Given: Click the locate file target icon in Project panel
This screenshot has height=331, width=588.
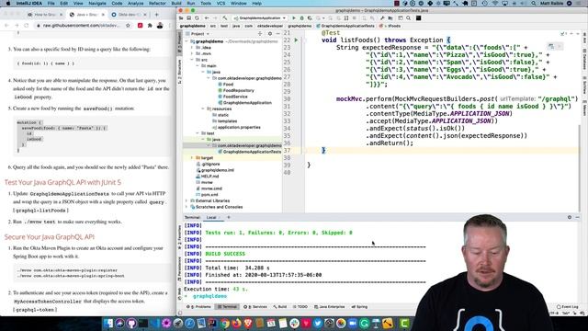Looking at the screenshot, I should (x=260, y=34).
